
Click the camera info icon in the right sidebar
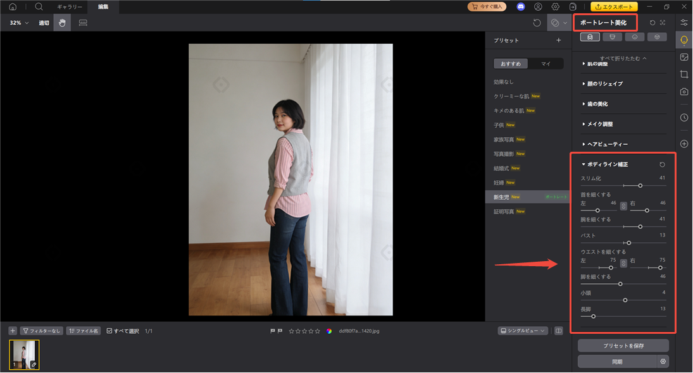[684, 91]
